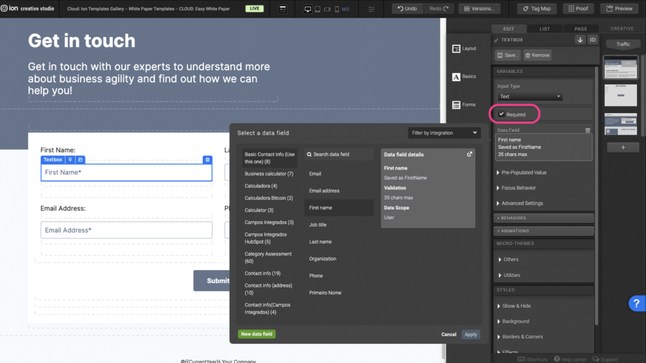Viewport: 646px width, 363px height.
Task: Open the settings sliders icon in top bar
Action: pos(372,9)
